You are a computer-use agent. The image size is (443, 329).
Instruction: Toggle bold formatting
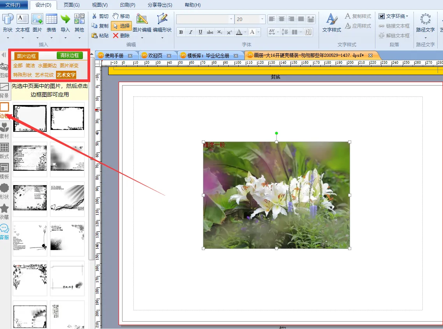(x=181, y=32)
